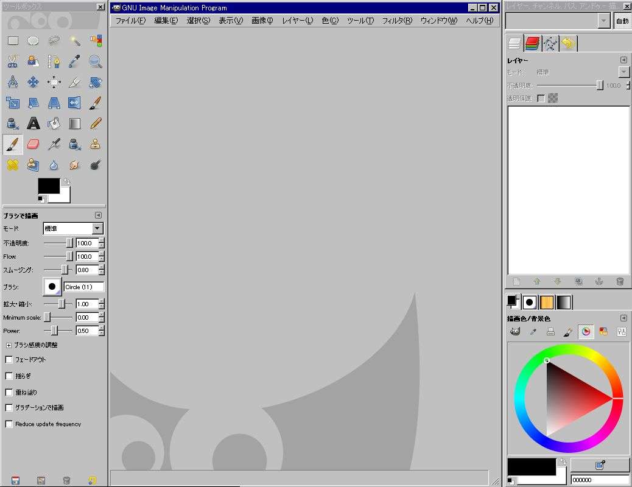632x487 pixels.
Task: Enable Reduce update frequency checkbox
Action: click(9, 424)
